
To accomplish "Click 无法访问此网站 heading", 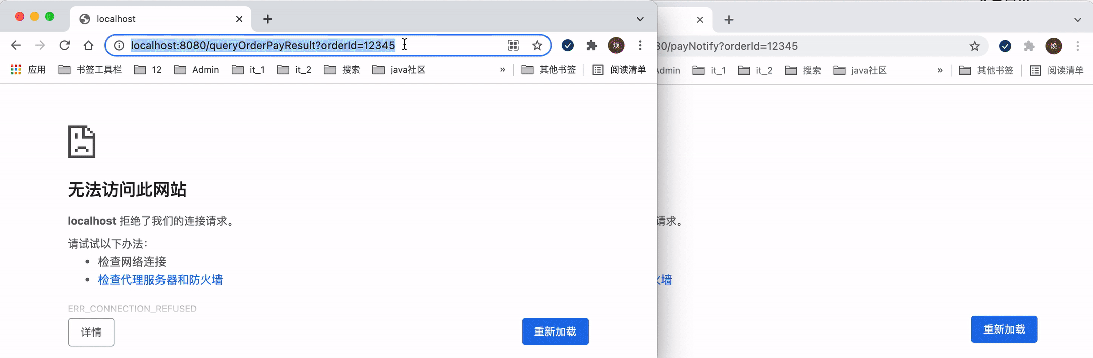I will click(127, 190).
